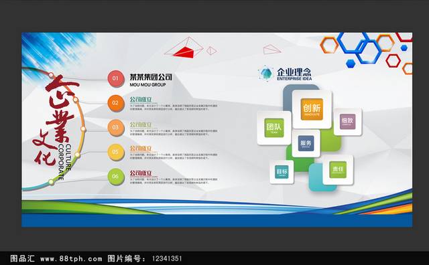The height and width of the screenshot is (265, 429).
Task: Click the 企业理念 heading text
Action: 294,72
